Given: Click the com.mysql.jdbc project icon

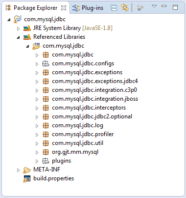Looking at the screenshot, I should 18,19.
